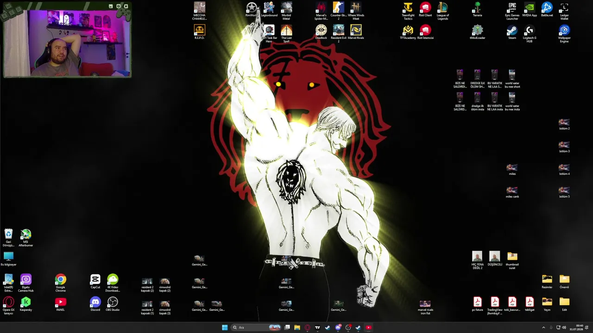Select the R.E.P.O. game icon
Image resolution: width=593 pixels, height=333 pixels.
point(200,32)
